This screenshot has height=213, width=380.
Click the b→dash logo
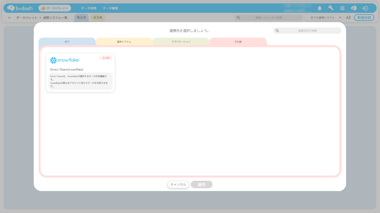(x=20, y=8)
